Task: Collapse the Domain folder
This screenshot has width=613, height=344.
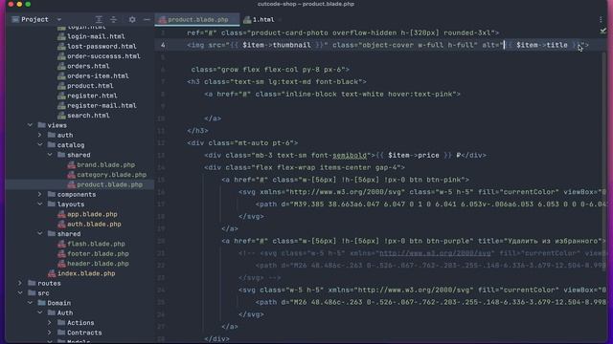Action: (x=30, y=303)
